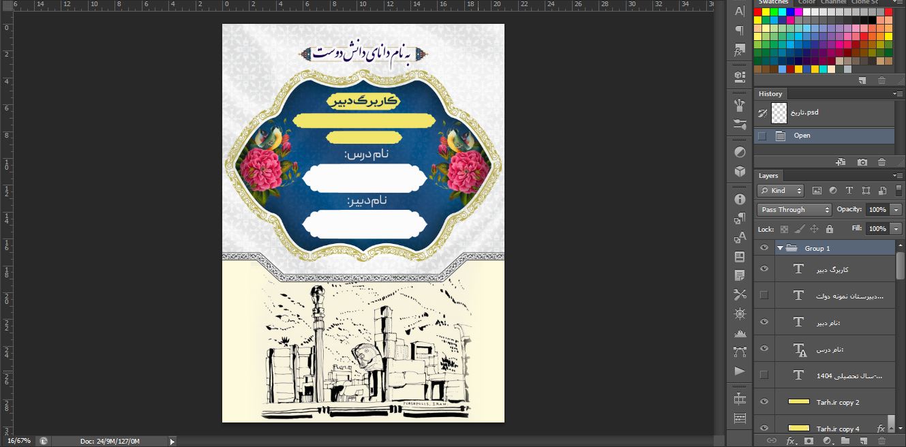Create new document from current state icon

841,162
